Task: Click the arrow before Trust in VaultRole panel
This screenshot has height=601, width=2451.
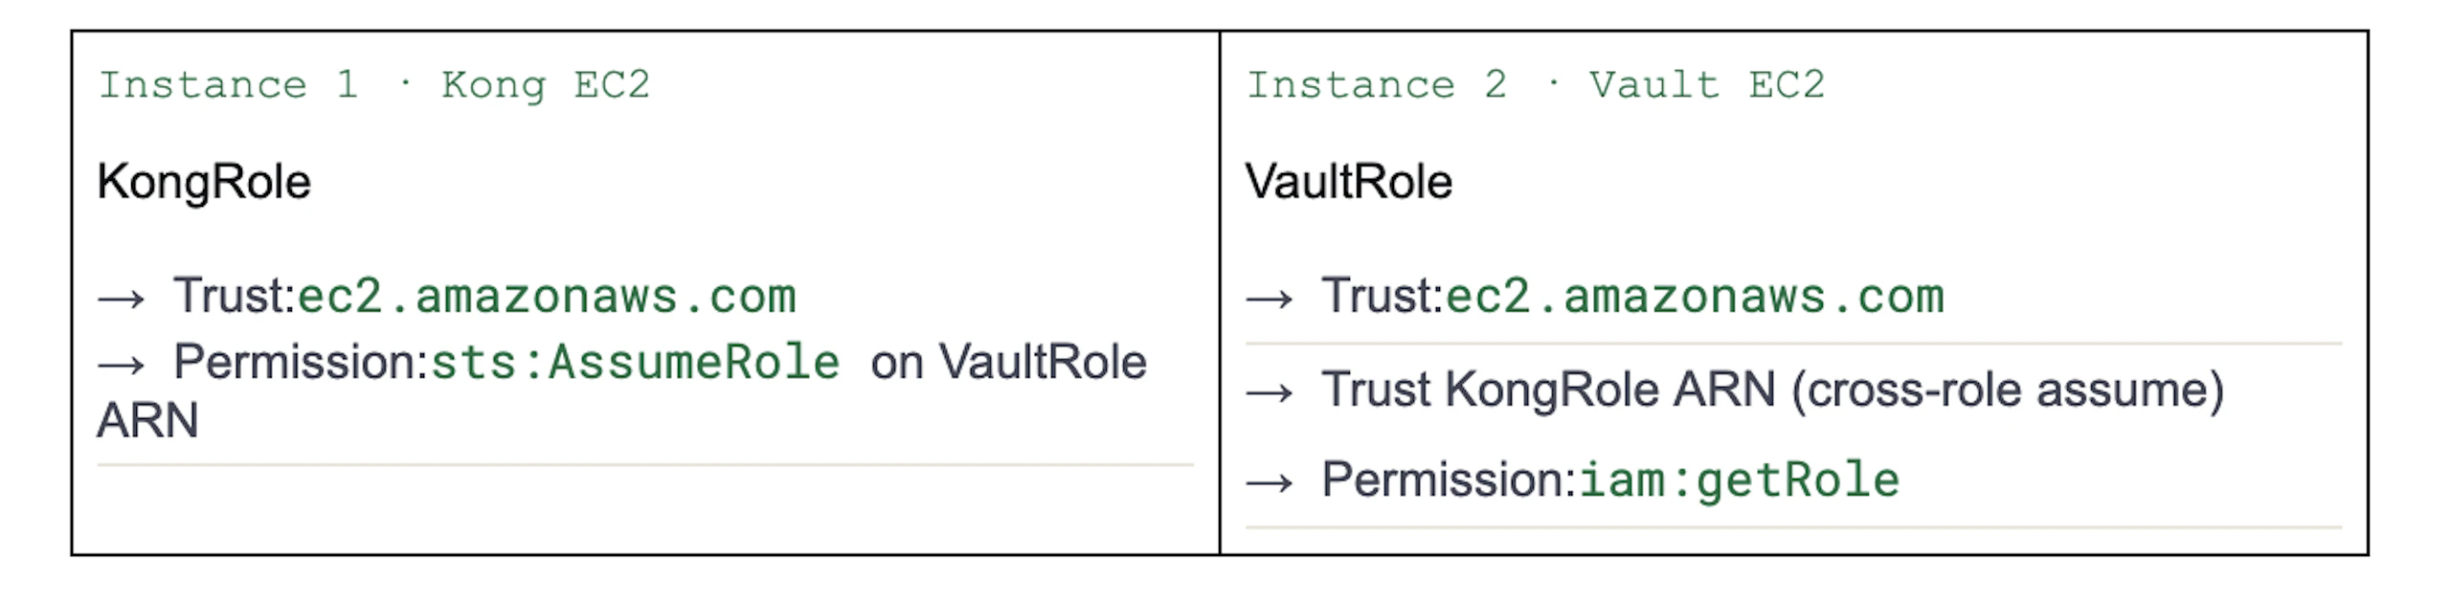Action: (1269, 299)
